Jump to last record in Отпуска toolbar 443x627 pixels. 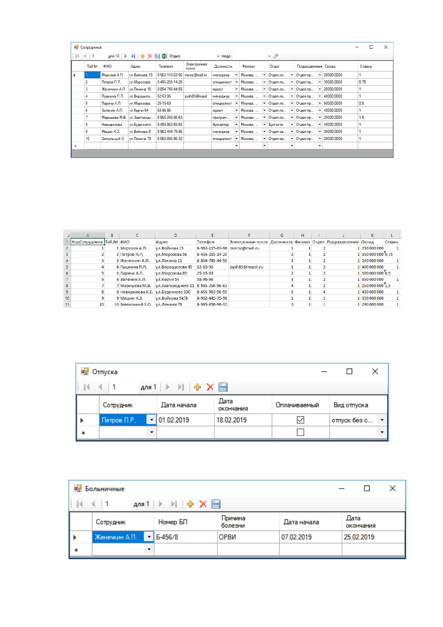click(x=181, y=387)
